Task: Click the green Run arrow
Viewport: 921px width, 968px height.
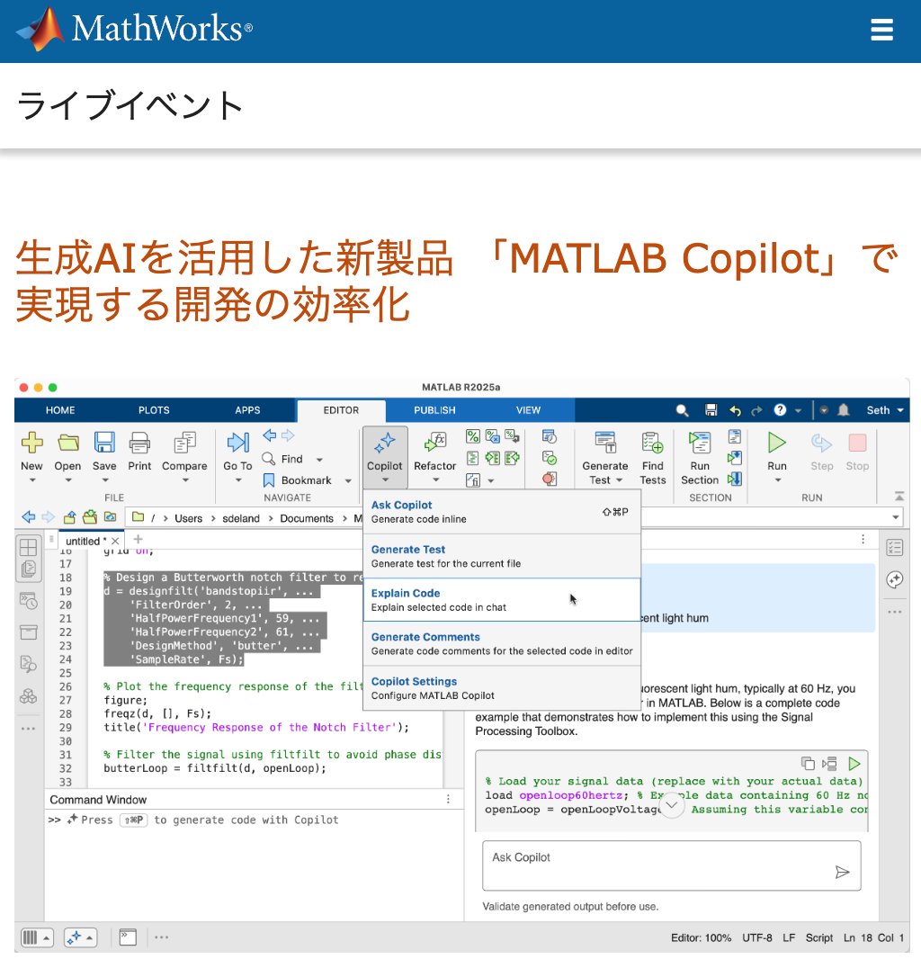Action: click(776, 442)
